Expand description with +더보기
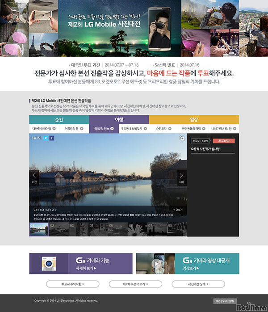Screen dimensions: 268x312 coord(177,210)
